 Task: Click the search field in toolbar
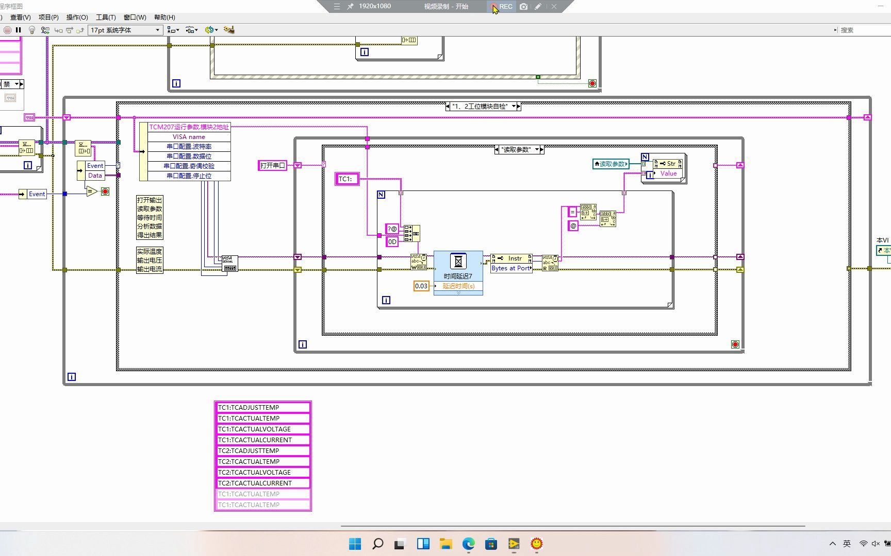pyautogui.click(x=864, y=30)
